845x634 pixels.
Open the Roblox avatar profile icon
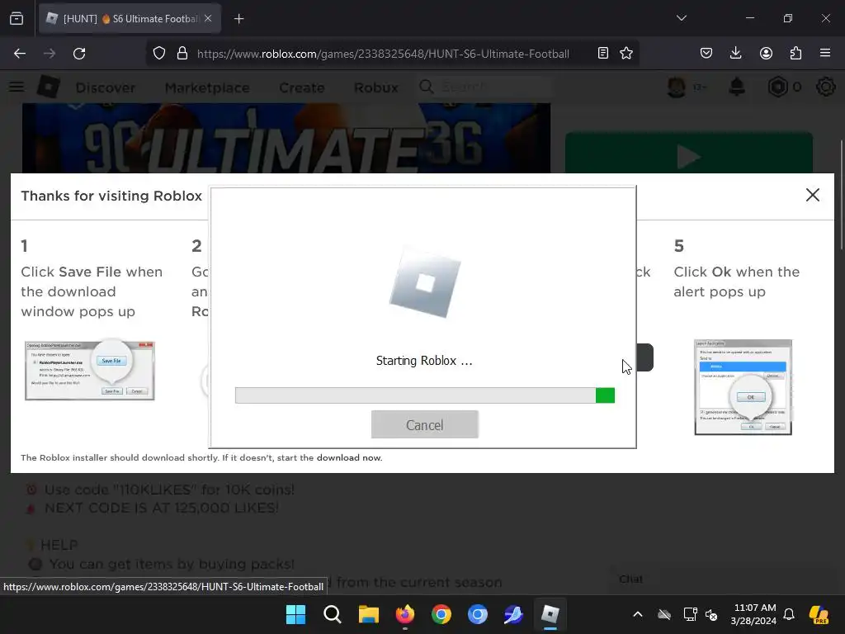tap(677, 87)
